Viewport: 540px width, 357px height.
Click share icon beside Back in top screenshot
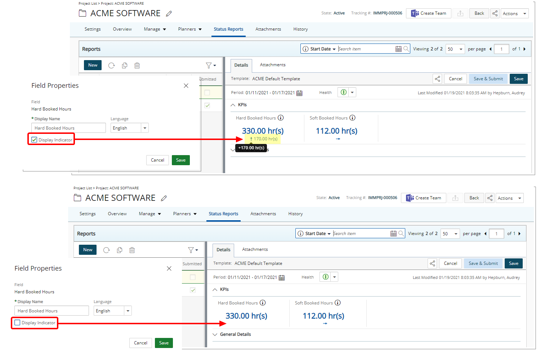pyautogui.click(x=495, y=13)
